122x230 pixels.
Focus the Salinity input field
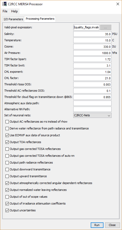93,34
